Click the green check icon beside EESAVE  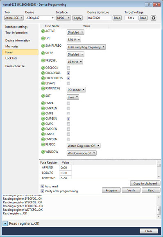click(x=43, y=83)
